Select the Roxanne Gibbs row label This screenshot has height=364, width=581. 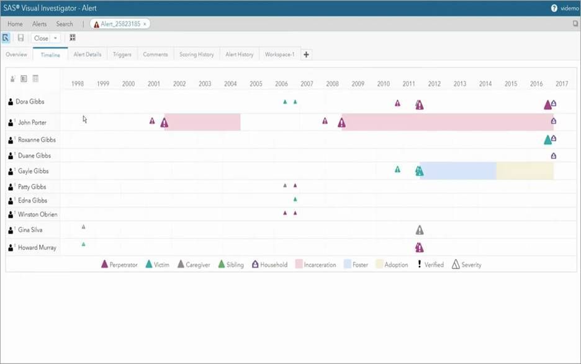(x=37, y=140)
